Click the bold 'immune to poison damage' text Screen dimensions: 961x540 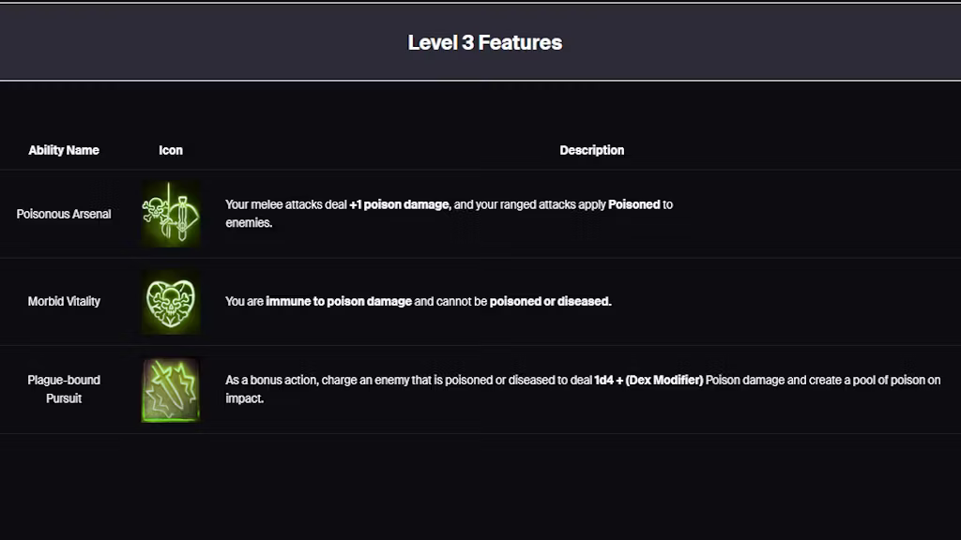[339, 302]
